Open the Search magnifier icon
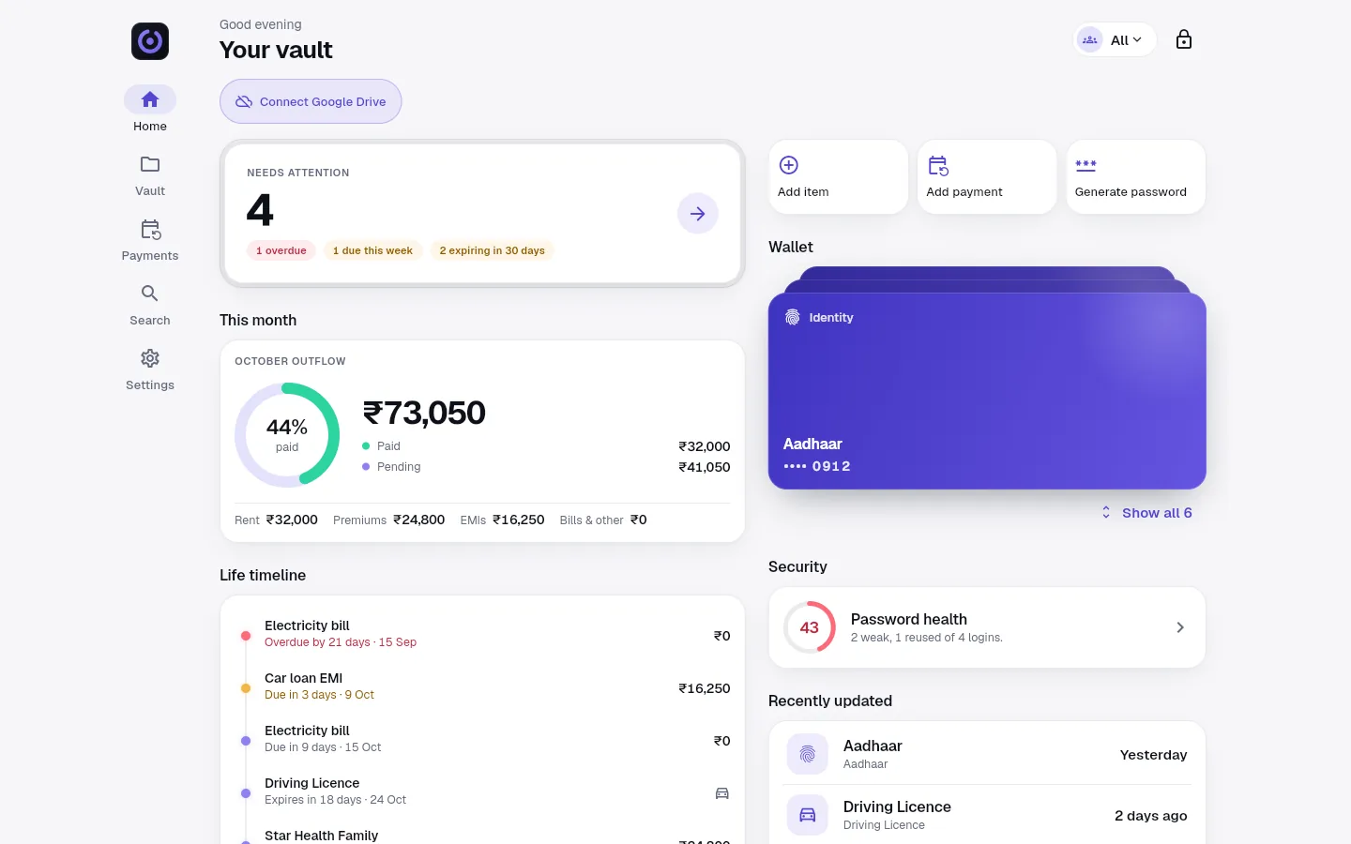The height and width of the screenshot is (844, 1351). point(150,294)
